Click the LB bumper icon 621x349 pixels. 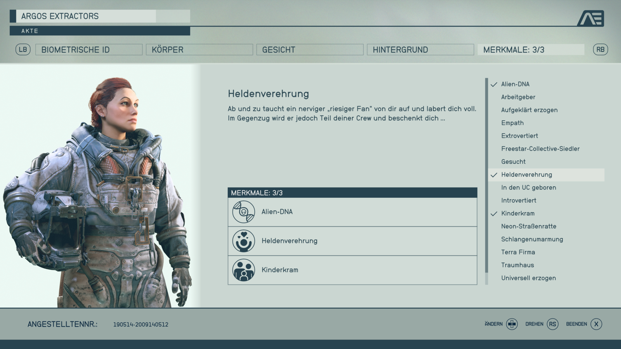(23, 50)
